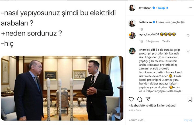This screenshot has height=125, width=194.
Task: Post comment with Paylaş button
Action: tap(188, 120)
